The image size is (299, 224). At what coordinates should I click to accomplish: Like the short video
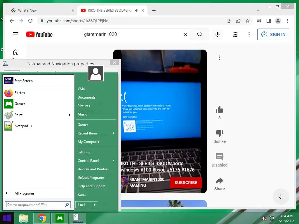(219, 110)
